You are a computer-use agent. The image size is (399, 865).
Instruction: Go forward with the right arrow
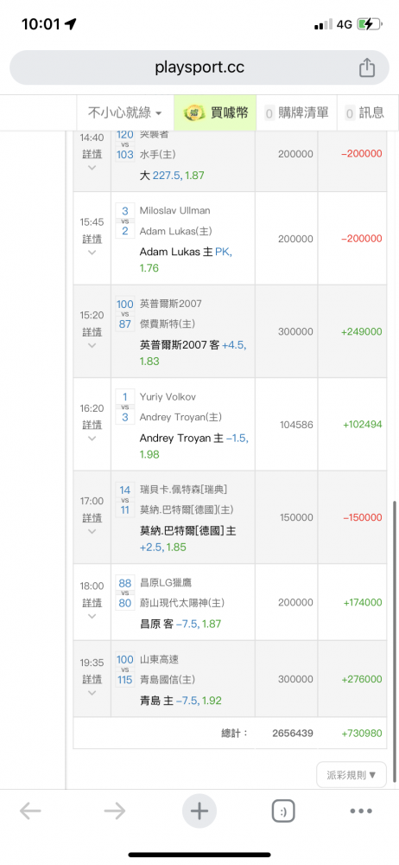pyautogui.click(x=115, y=811)
